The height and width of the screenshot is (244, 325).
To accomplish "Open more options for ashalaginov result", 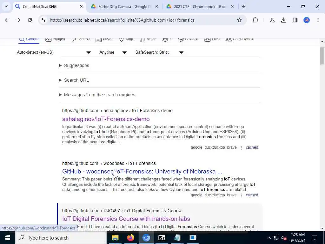I will coord(241,147).
